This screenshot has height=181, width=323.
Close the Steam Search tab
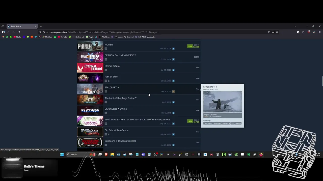pyautogui.click(x=35, y=26)
